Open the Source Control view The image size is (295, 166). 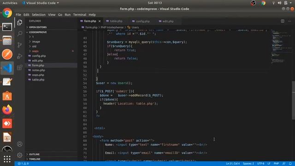point(19,45)
